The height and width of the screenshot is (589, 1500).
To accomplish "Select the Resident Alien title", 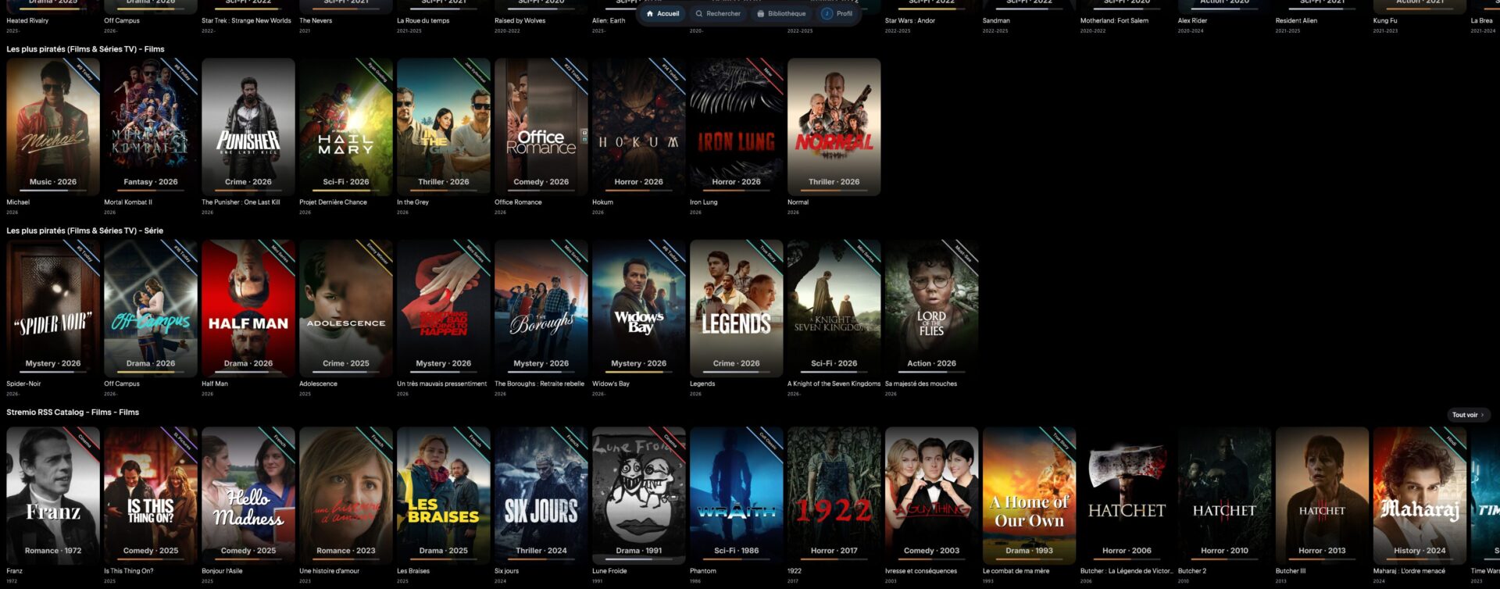I will tap(1297, 21).
